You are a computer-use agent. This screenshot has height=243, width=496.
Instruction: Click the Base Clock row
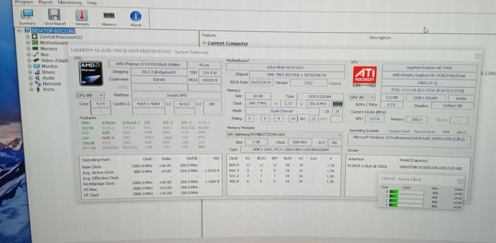point(150,166)
